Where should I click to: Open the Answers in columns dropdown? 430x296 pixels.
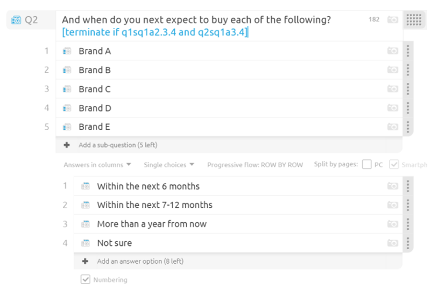click(97, 165)
